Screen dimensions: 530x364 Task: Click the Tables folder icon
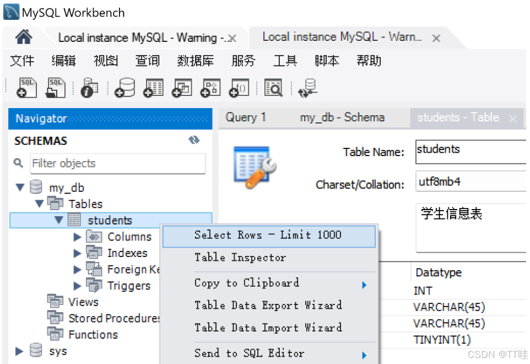coord(55,204)
